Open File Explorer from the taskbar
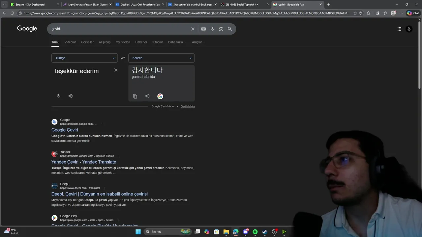Screen dimensions: 422x237 pyautogui.click(x=226, y=232)
